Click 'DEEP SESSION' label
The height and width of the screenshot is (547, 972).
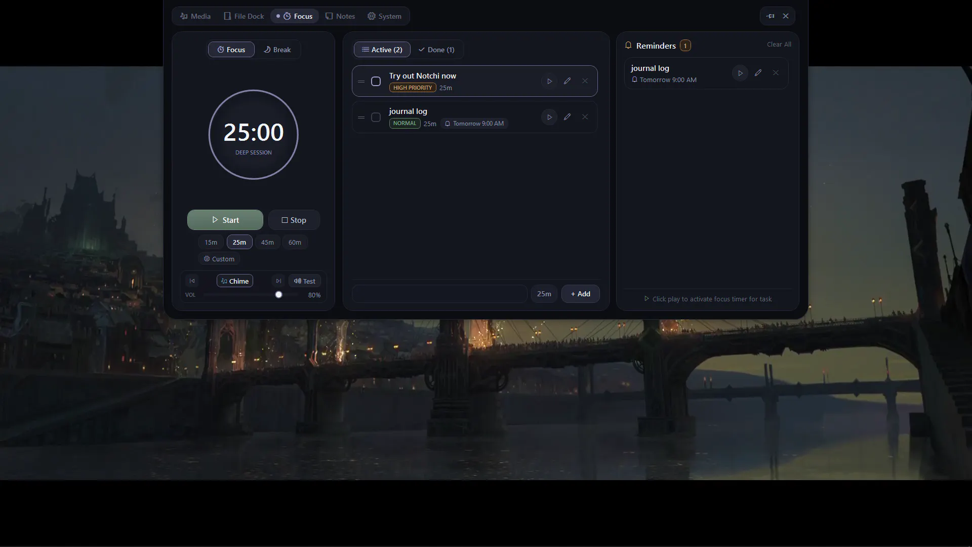pos(254,152)
